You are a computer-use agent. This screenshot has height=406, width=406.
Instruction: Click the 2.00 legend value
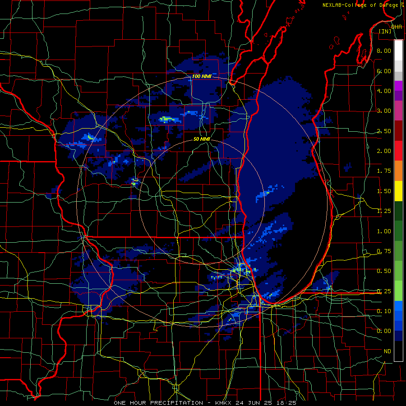tap(384, 151)
